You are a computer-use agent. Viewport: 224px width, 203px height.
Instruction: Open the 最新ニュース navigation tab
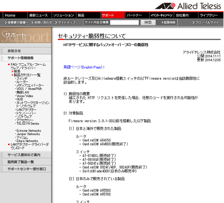tap(39, 15)
